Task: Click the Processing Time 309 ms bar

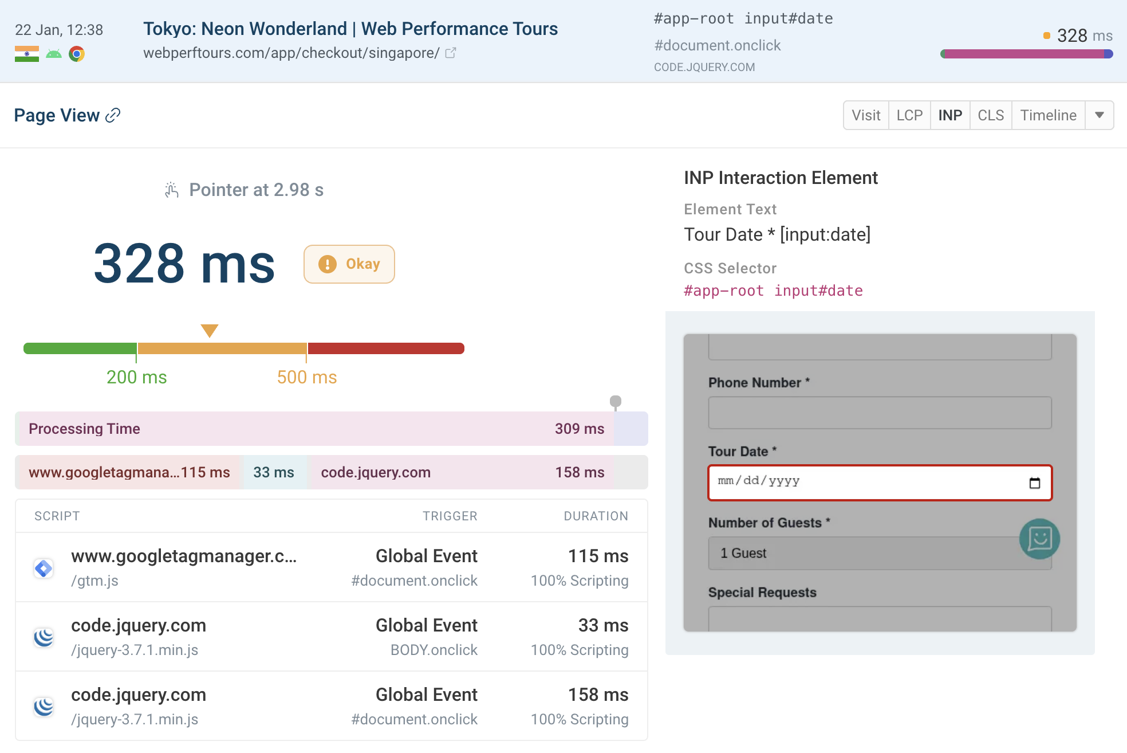Action: (315, 429)
